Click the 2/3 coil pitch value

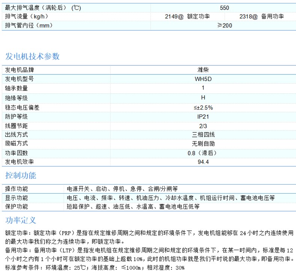[x=203, y=125]
